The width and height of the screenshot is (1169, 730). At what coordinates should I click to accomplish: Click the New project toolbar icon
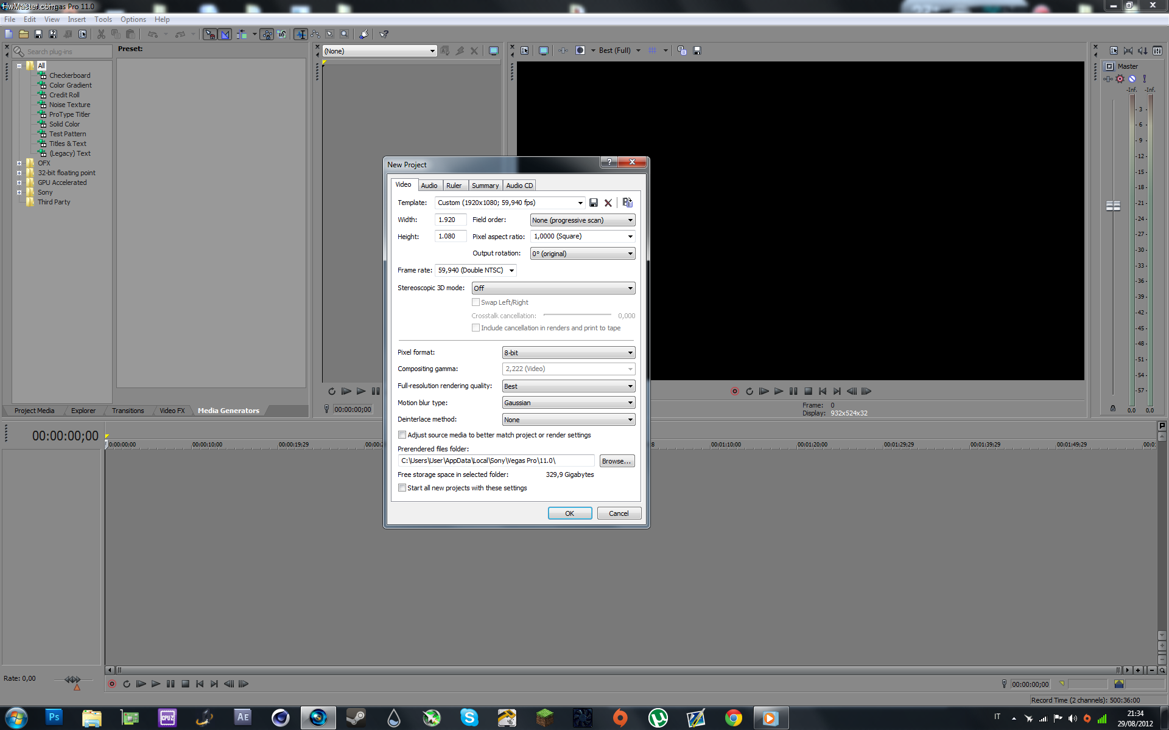click(x=9, y=34)
